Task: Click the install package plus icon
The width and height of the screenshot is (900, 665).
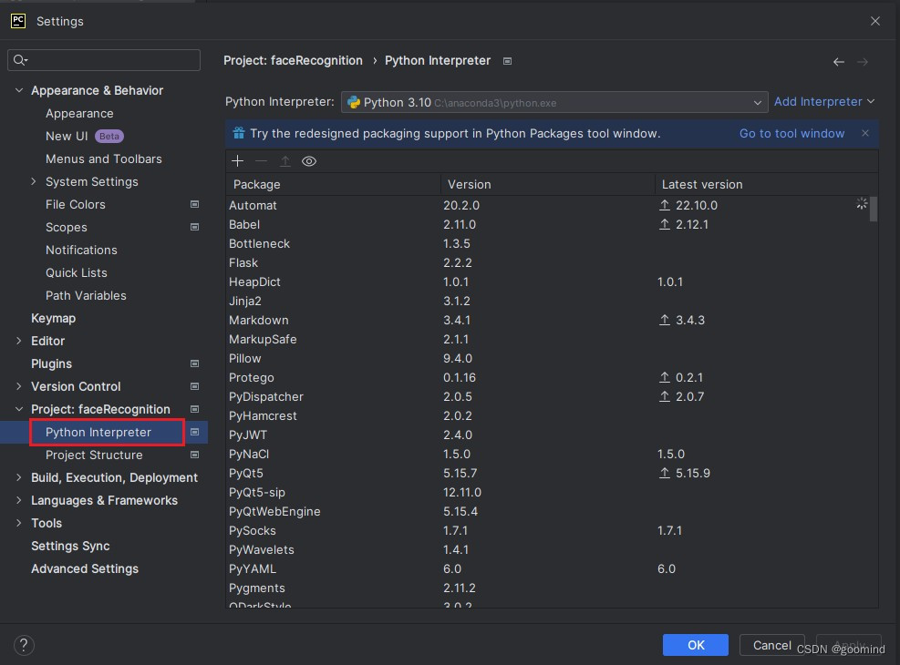Action: 238,161
